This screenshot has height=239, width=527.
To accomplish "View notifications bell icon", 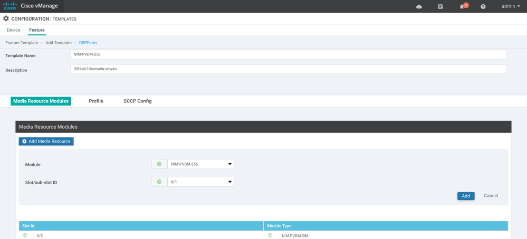I will (462, 7).
